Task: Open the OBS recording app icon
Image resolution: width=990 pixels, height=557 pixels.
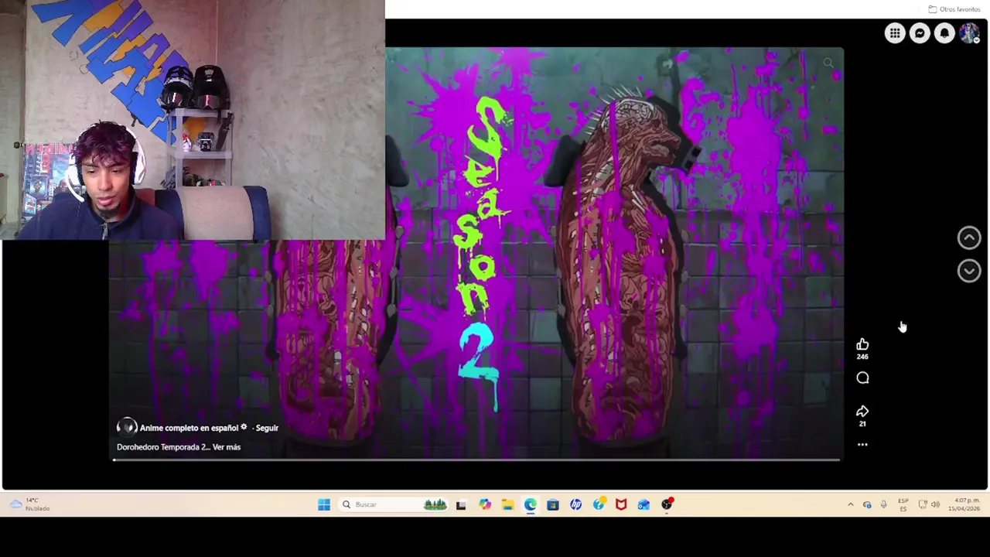Action: pyautogui.click(x=667, y=504)
